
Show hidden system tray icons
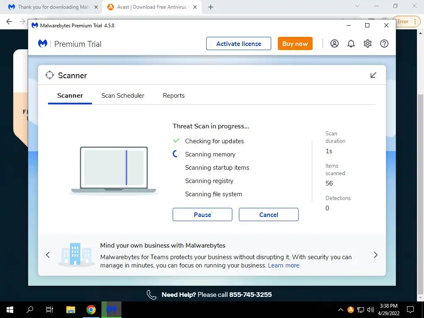coord(341,310)
